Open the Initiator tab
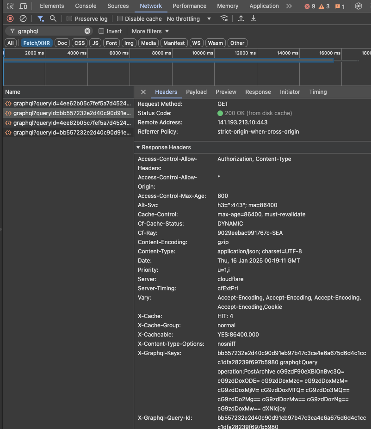Image resolution: width=371 pixels, height=429 pixels. [x=290, y=92]
